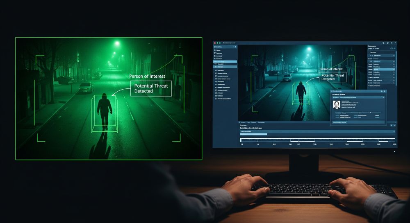Click the icon ending the left sidebar header
Viewport: 410px width, 223px height.
(x=235, y=47)
